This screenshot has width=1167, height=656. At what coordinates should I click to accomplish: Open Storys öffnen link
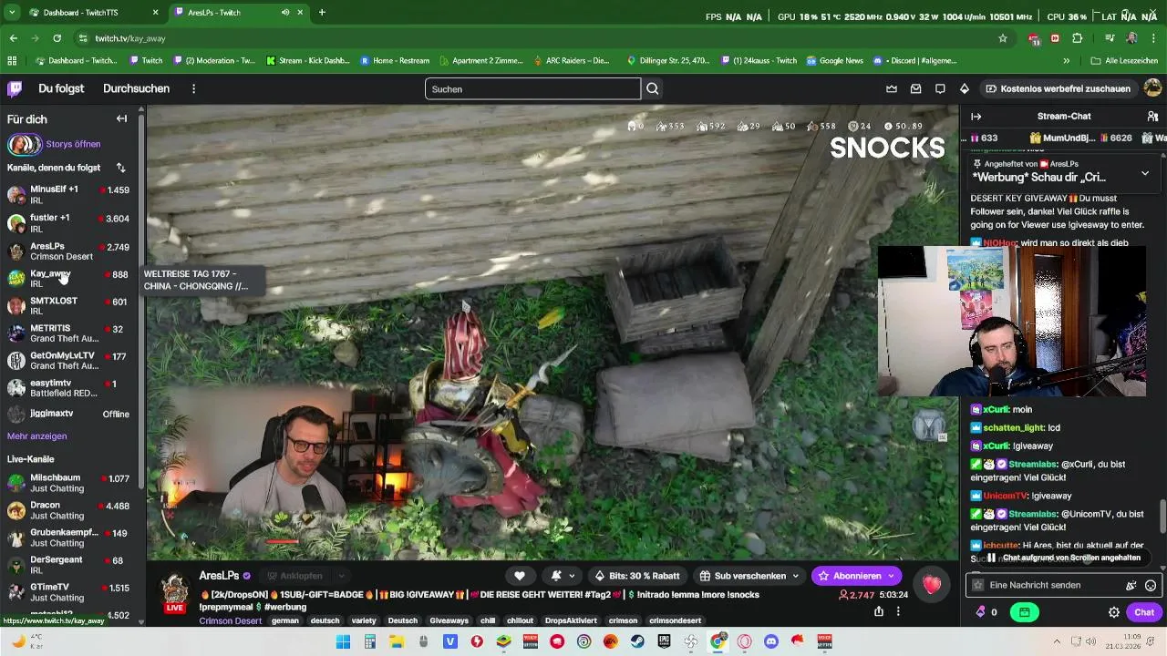(x=73, y=144)
